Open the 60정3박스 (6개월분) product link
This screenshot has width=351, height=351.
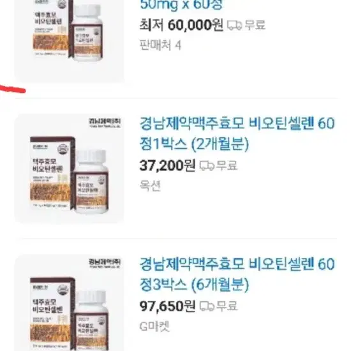[x=237, y=274]
